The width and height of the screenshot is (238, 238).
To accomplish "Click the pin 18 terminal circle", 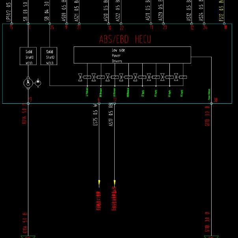I will coord(224,24).
